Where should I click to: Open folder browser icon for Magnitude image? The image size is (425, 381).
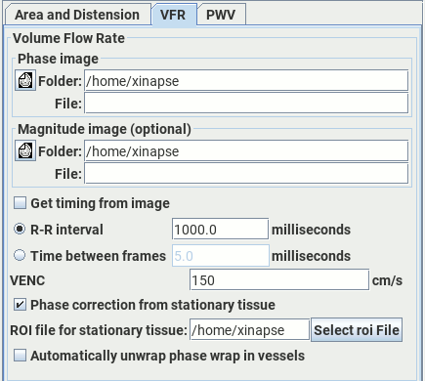pyautogui.click(x=25, y=150)
